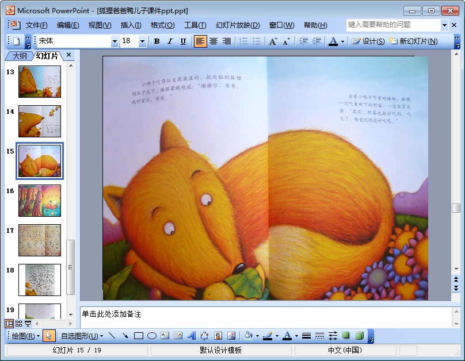Apply 3-D style icon

(x=360, y=336)
